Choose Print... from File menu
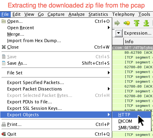153x138 pixels. [56, 124]
